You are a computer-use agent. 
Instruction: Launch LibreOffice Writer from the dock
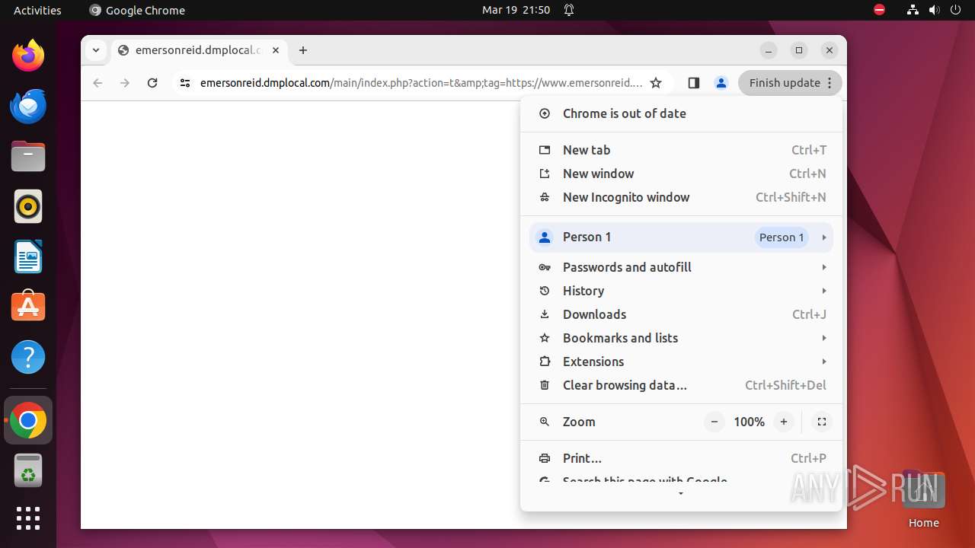tap(28, 256)
